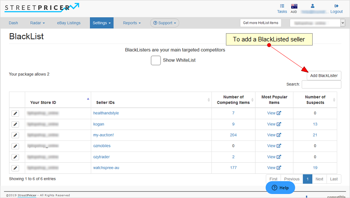Open the ozytrader seller link
Image resolution: width=350 pixels, height=198 pixels.
pos(101,157)
